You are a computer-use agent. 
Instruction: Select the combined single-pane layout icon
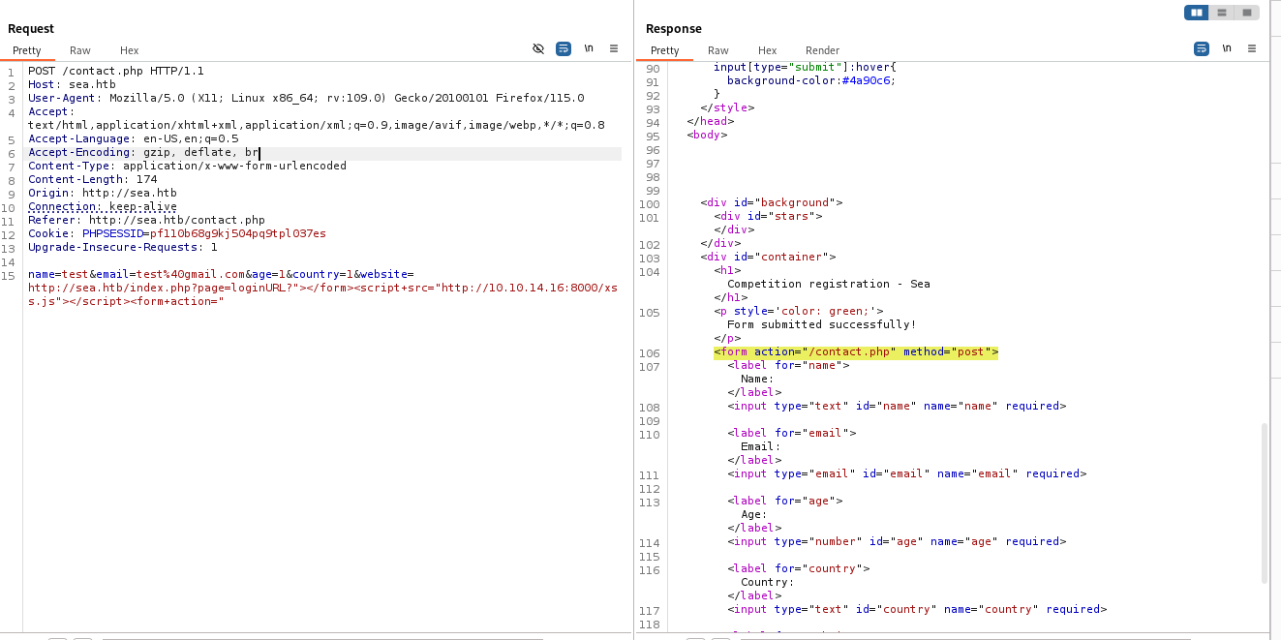(x=1247, y=13)
